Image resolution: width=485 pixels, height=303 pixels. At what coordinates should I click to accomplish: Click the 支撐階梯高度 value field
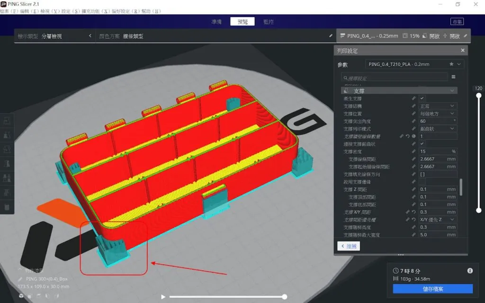[x=438, y=227]
